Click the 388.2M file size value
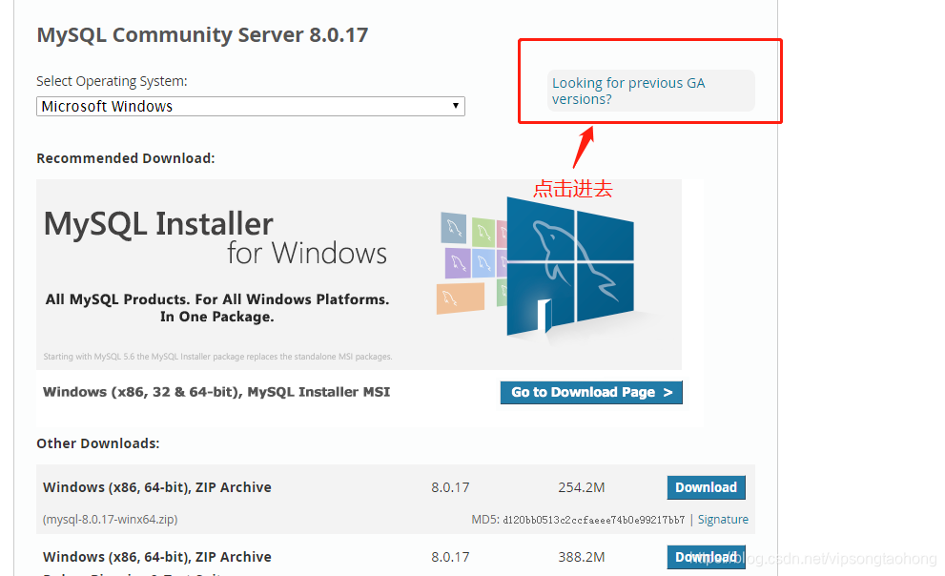Image resolution: width=945 pixels, height=576 pixels. 581,557
